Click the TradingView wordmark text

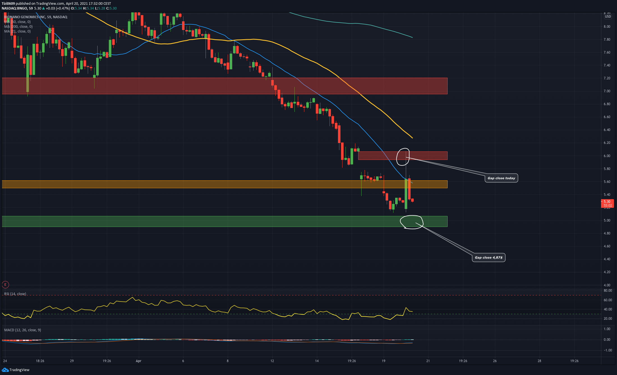tap(19, 370)
